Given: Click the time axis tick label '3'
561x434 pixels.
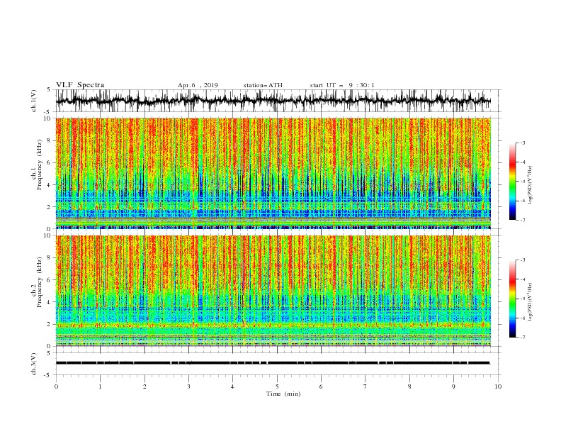Looking at the screenshot, I should 188,386.
